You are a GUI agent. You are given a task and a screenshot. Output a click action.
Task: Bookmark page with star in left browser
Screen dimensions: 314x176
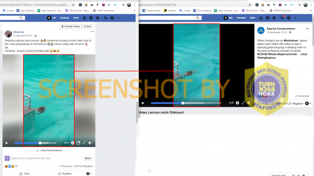click(x=73, y=5)
